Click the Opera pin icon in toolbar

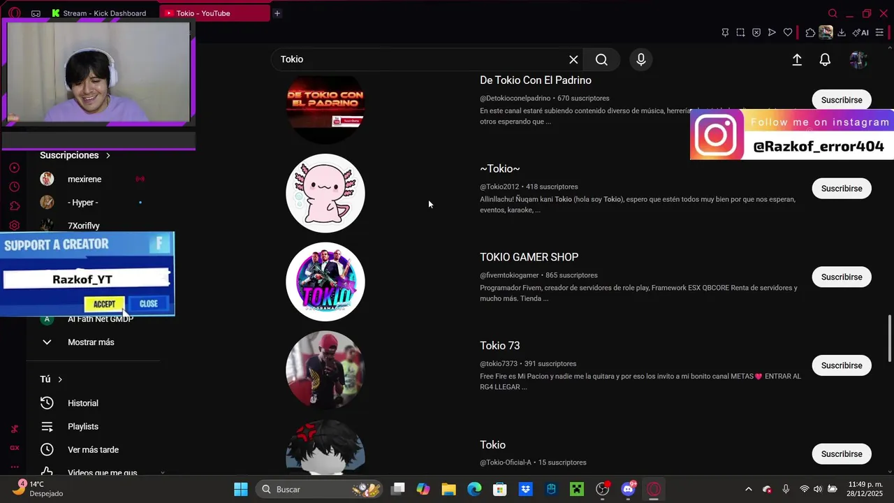click(x=725, y=32)
